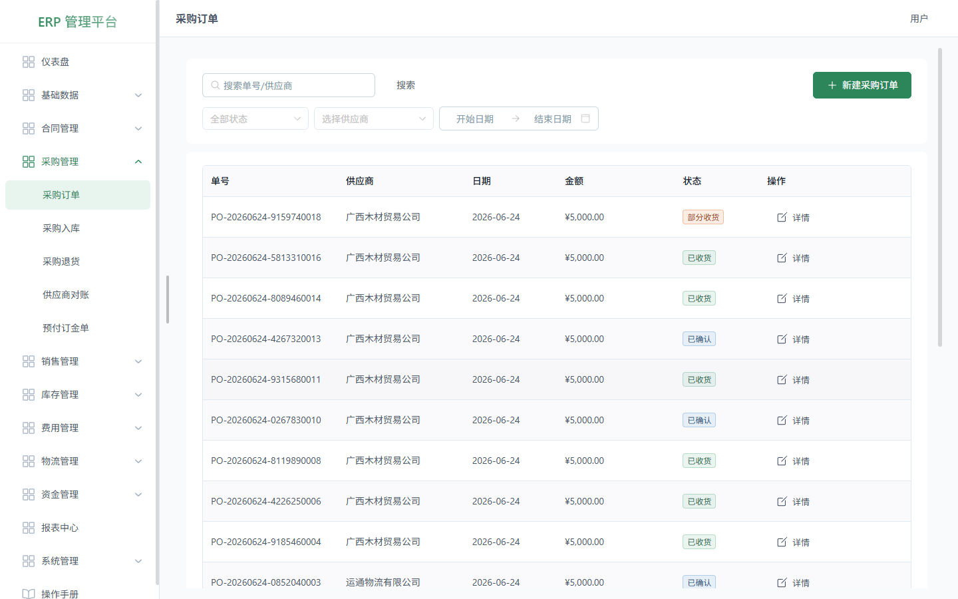Click the 系统管理 grid icon
Viewport: 958px width, 599px height.
pyautogui.click(x=29, y=561)
